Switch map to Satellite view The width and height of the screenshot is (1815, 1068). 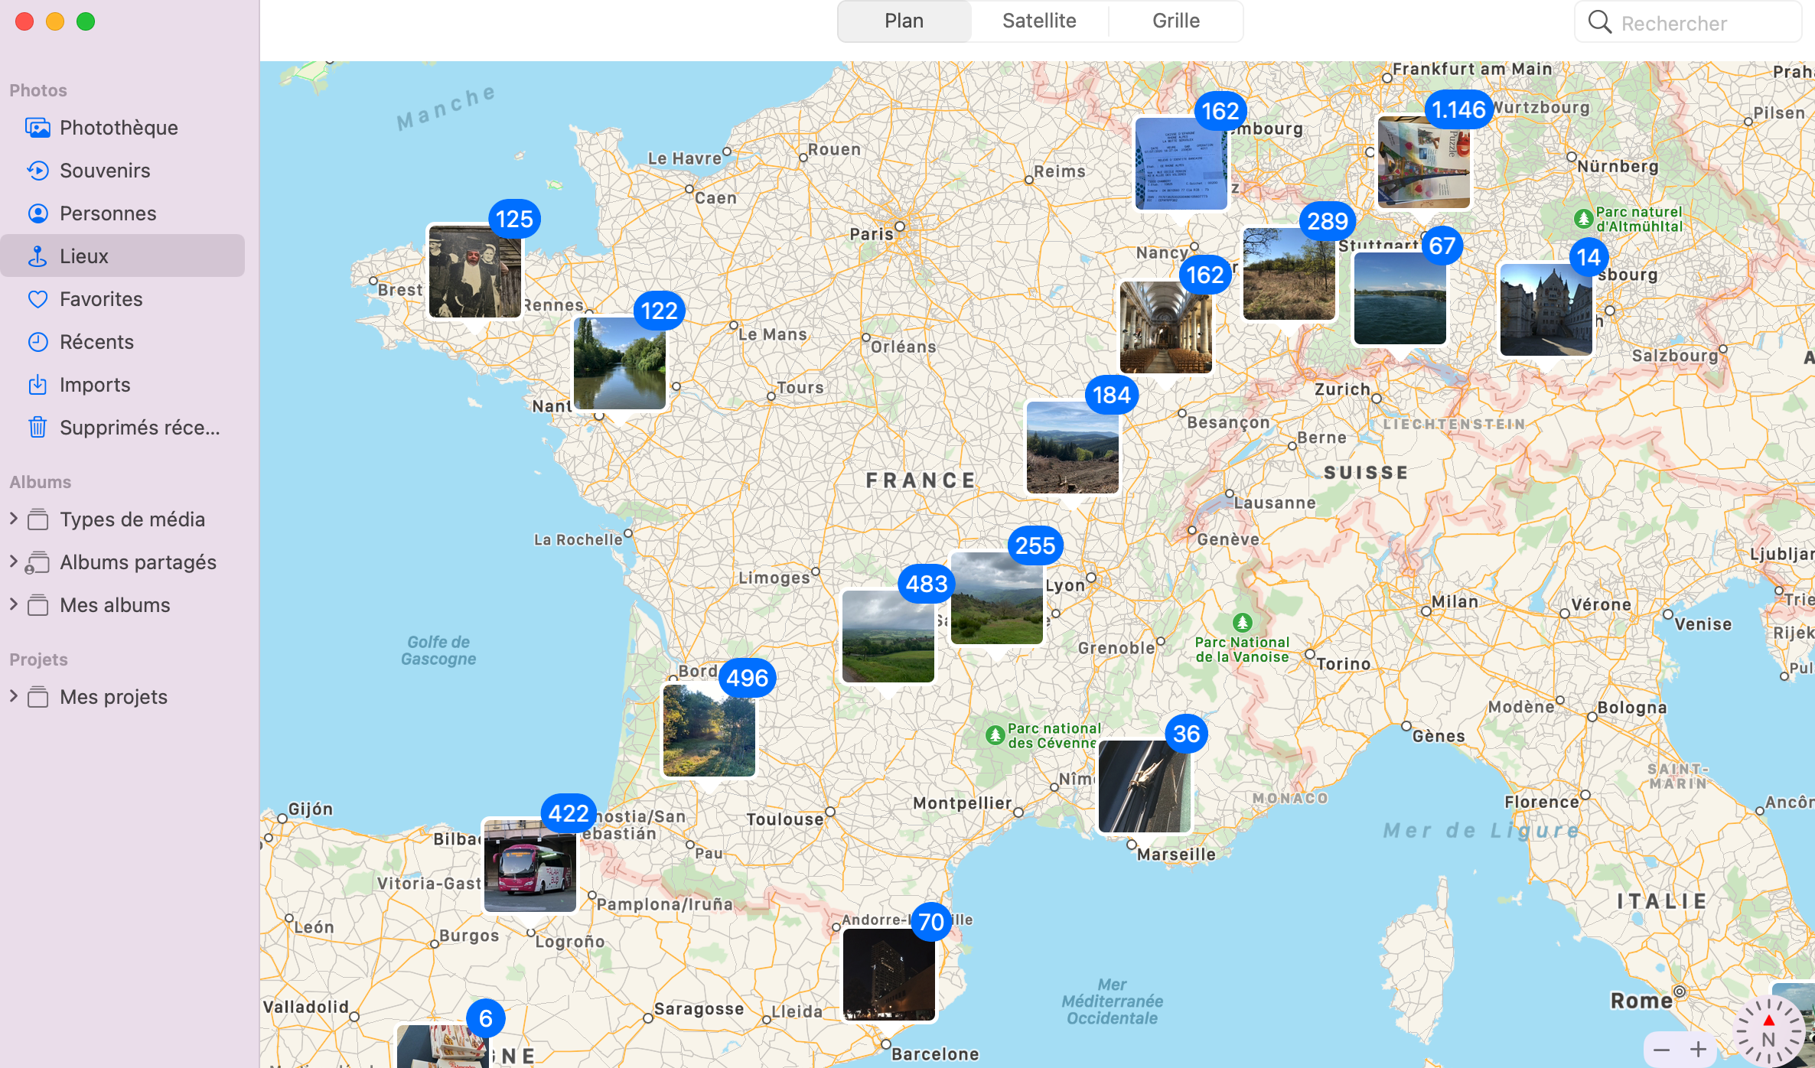(x=1038, y=21)
